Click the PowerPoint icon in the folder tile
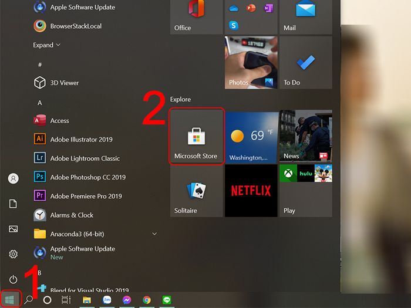This screenshot has width=411, height=308. point(251,8)
